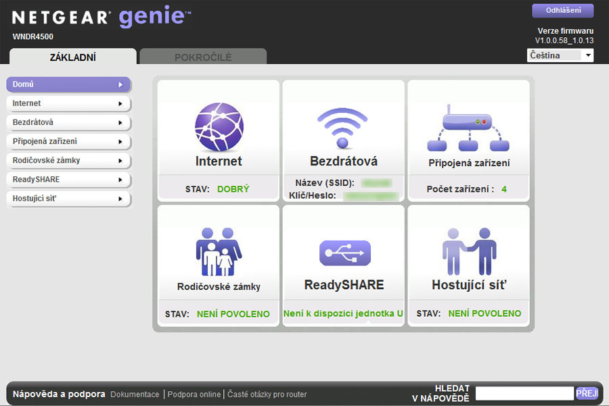Click the 'Není k dispozici jednotka U' status
This screenshot has width=609, height=406.
(x=343, y=313)
